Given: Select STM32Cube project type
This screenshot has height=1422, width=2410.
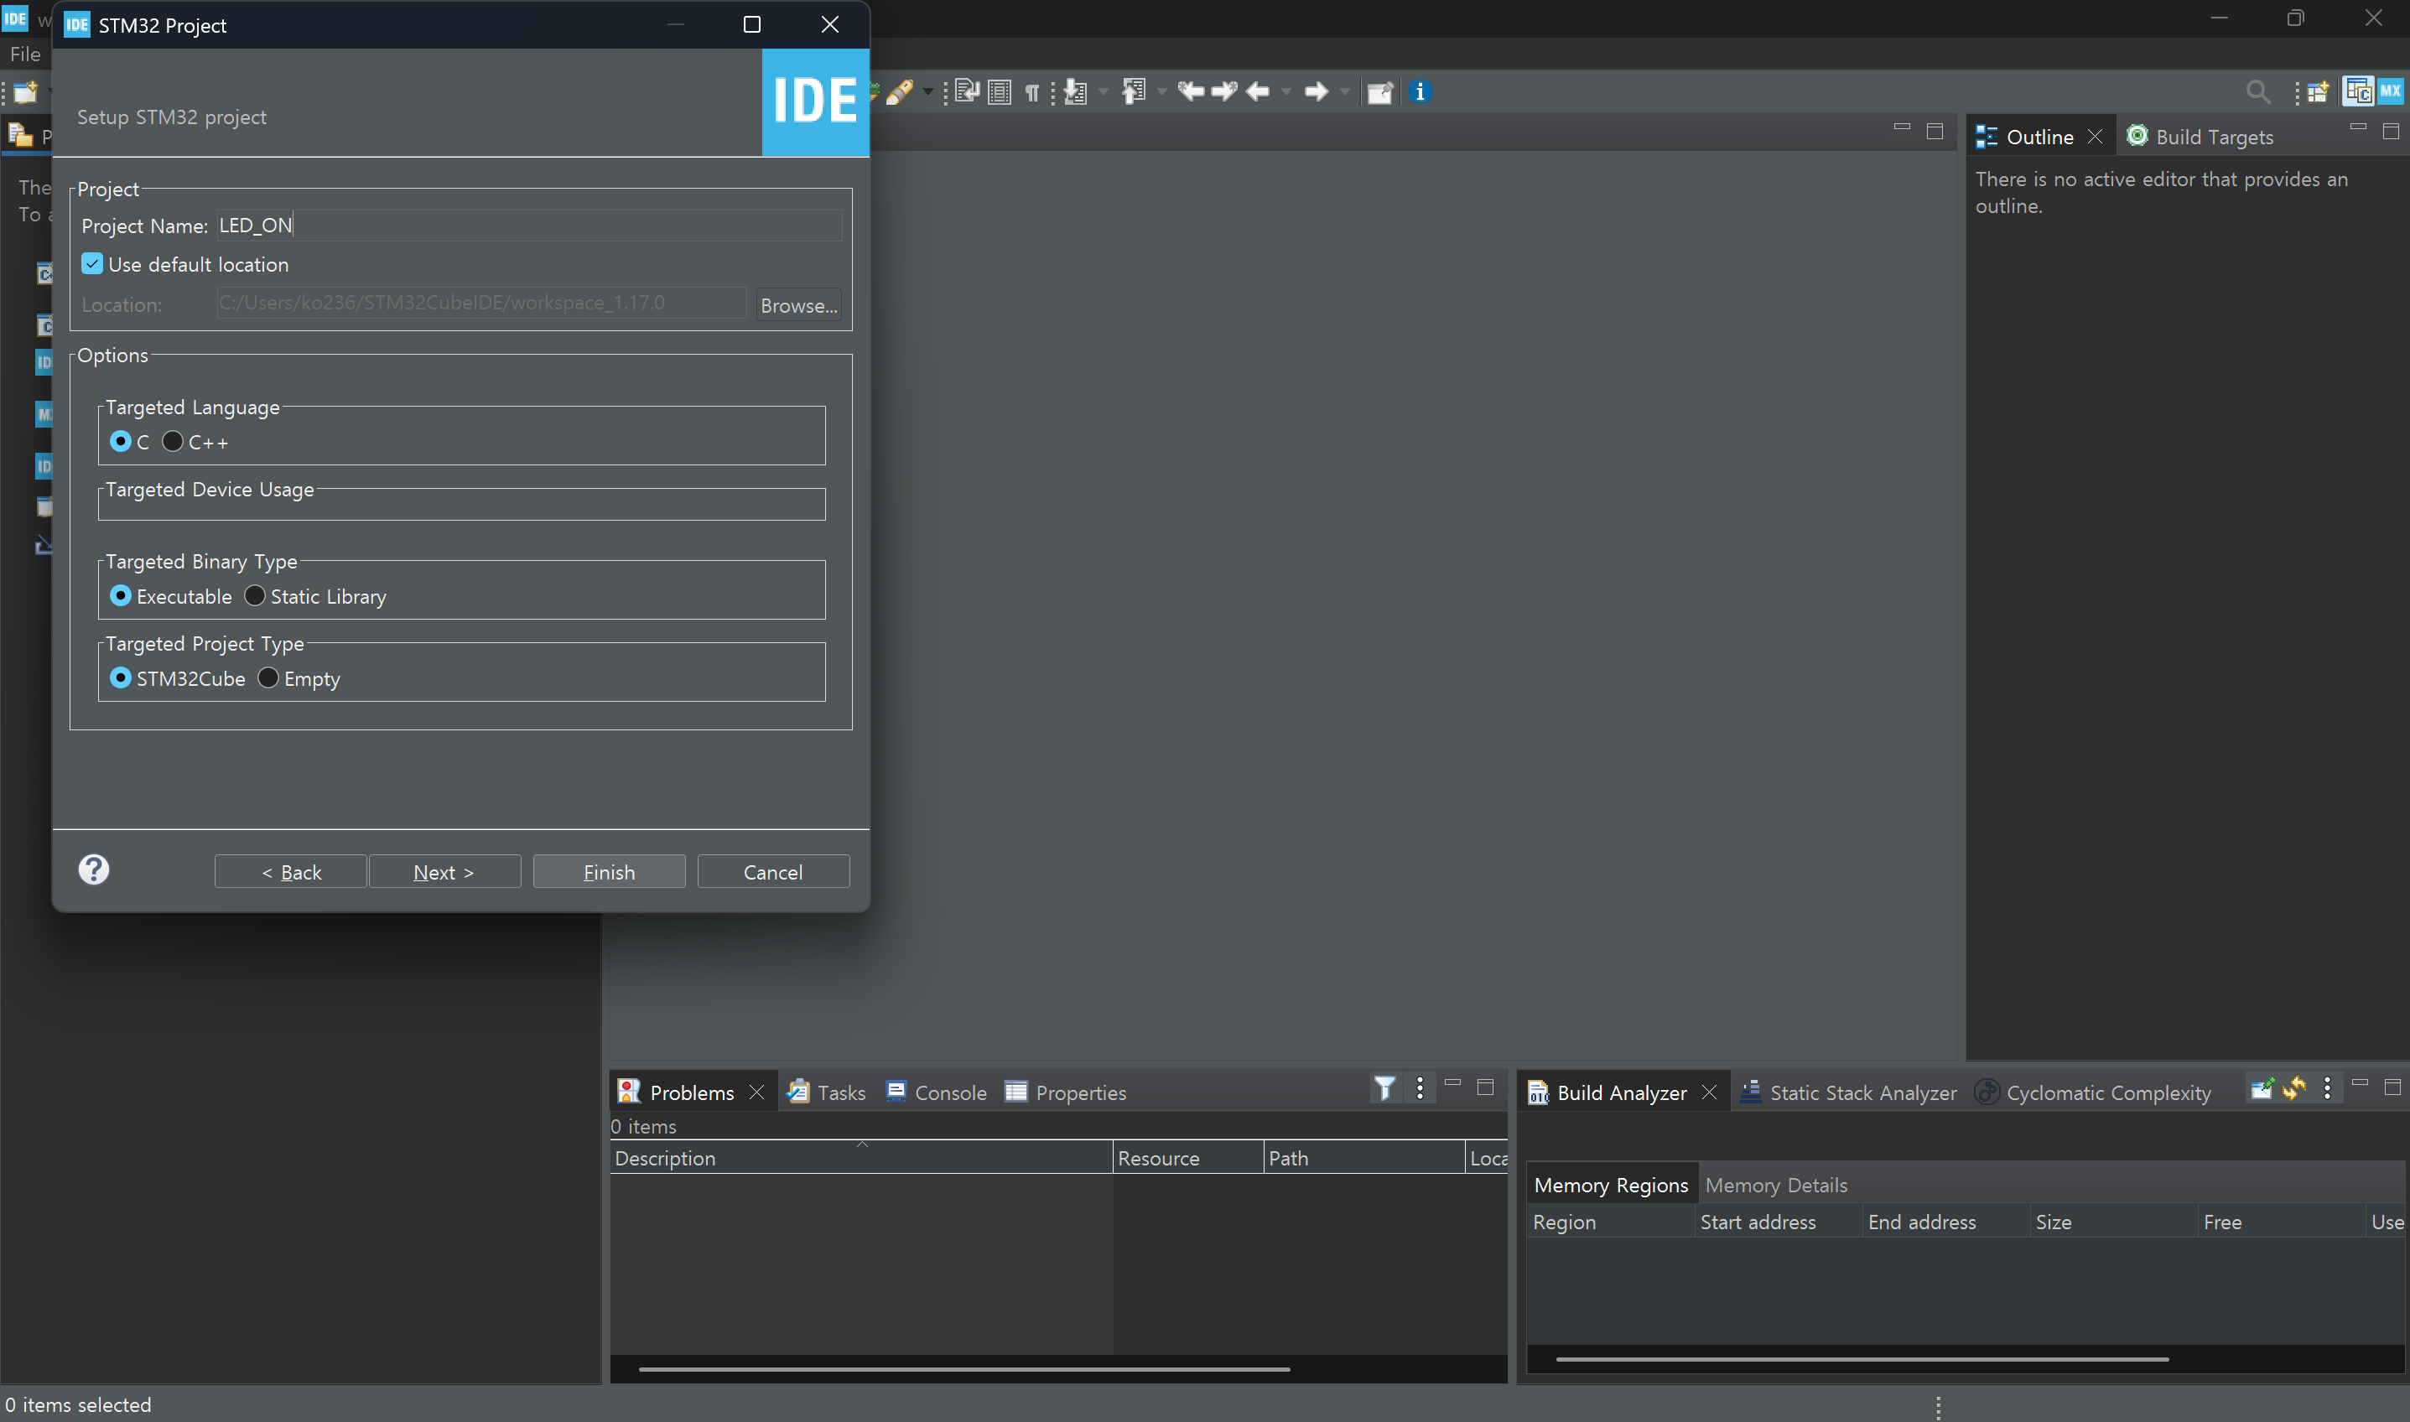Looking at the screenshot, I should (121, 678).
